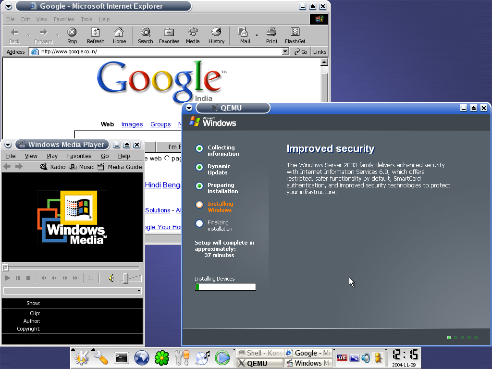492x369 pixels.
Task: Open the Tools menu in Internet Explorer
Action: [x=86, y=19]
